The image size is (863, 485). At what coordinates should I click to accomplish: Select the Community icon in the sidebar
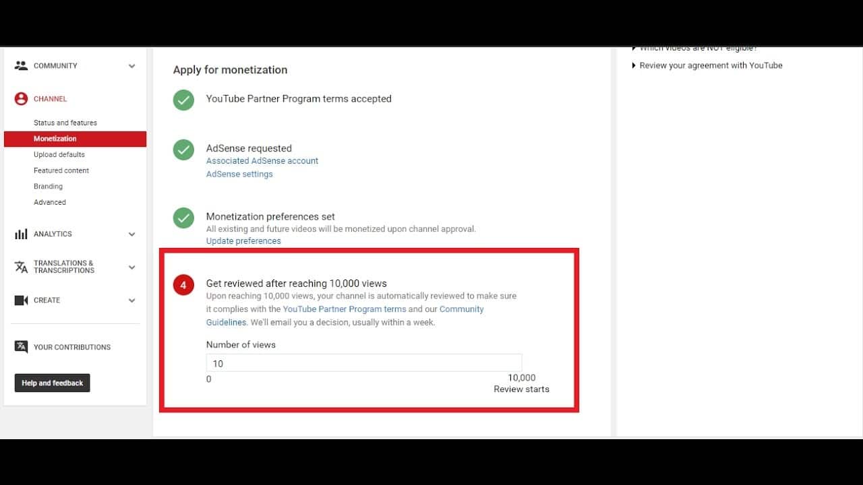tap(21, 65)
